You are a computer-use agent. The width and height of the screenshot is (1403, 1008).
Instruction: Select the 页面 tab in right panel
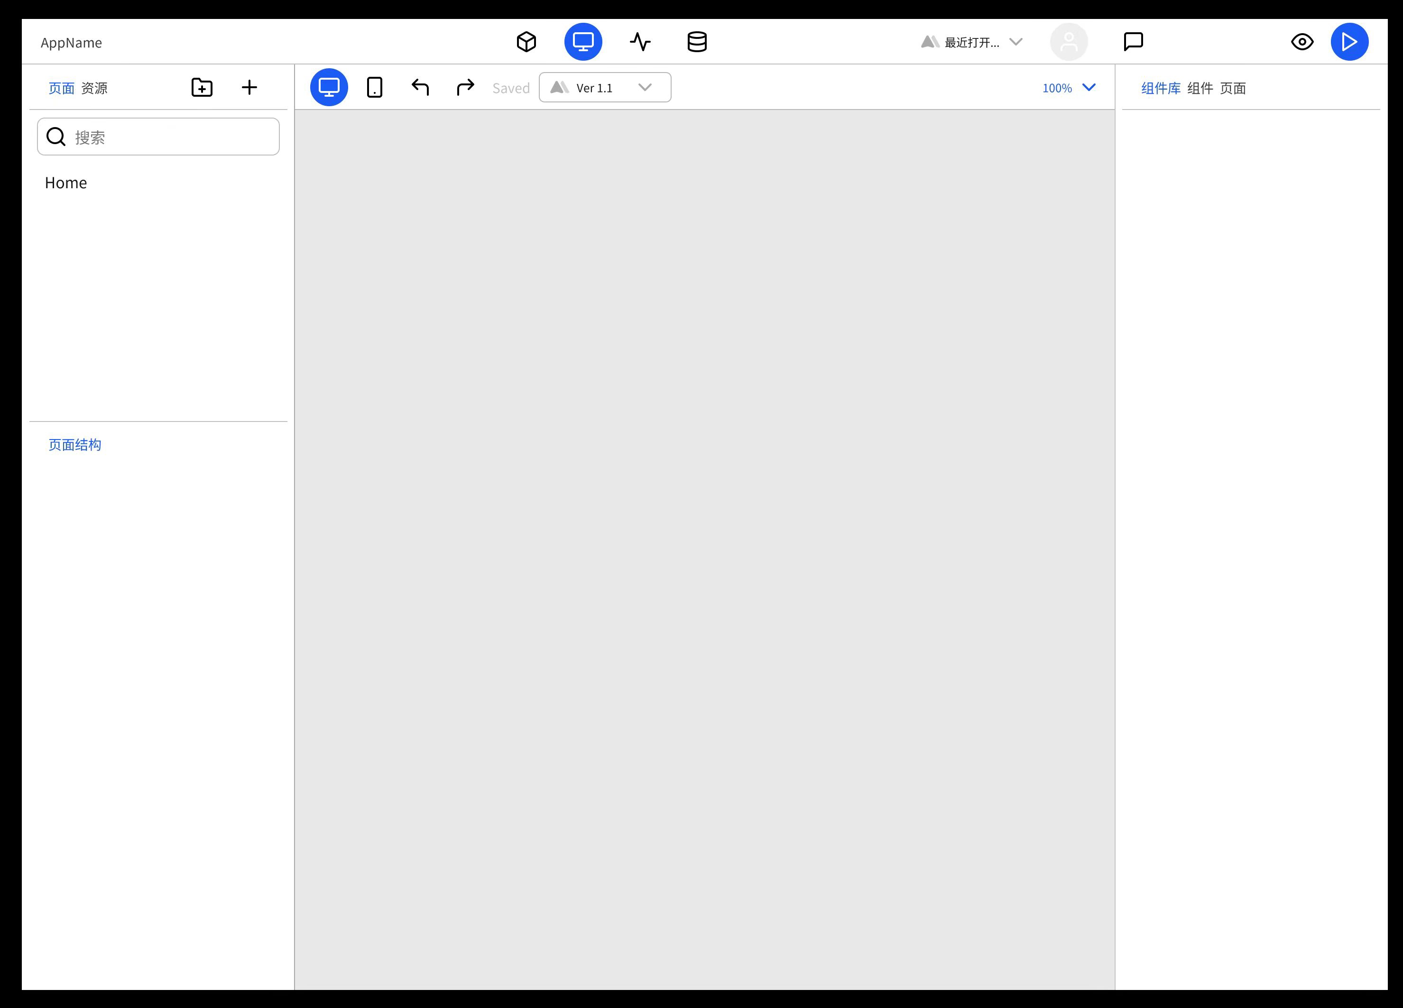(1233, 88)
